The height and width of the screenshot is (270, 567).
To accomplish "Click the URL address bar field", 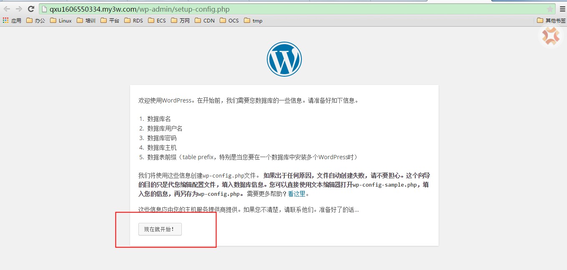I will coord(292,9).
